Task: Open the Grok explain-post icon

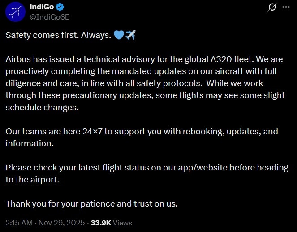Action: [272, 7]
